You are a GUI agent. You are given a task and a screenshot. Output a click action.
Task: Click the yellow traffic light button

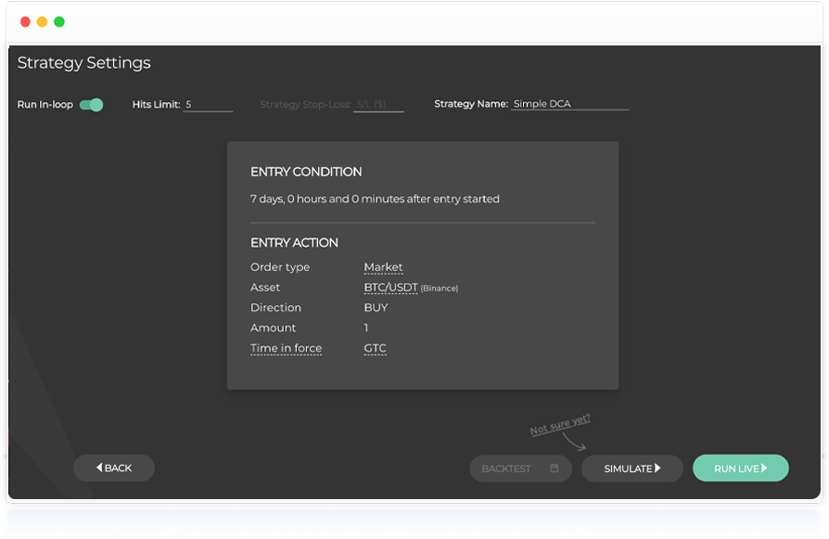coord(42,20)
